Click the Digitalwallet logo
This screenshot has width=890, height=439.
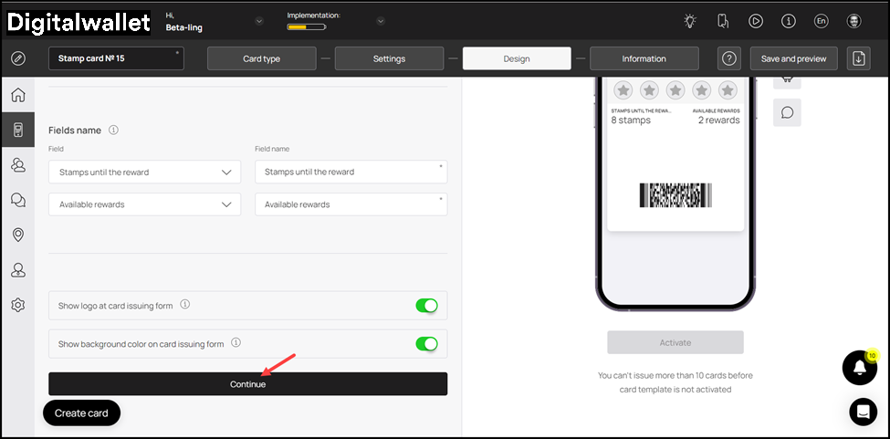coord(79,23)
